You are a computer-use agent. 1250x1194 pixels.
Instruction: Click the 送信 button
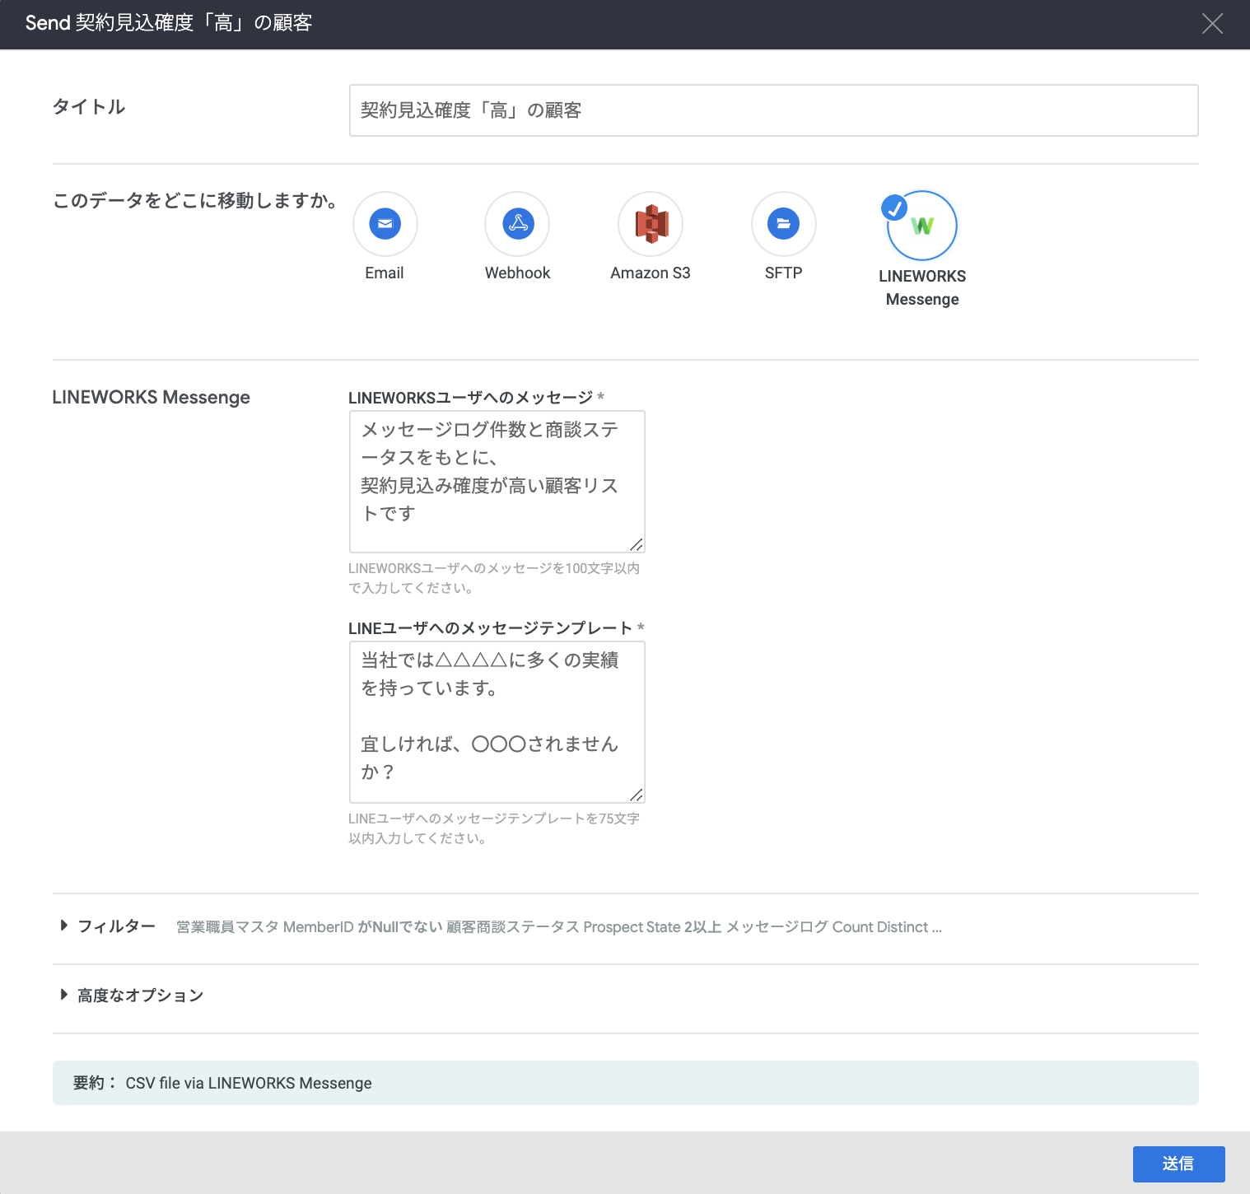(1178, 1164)
